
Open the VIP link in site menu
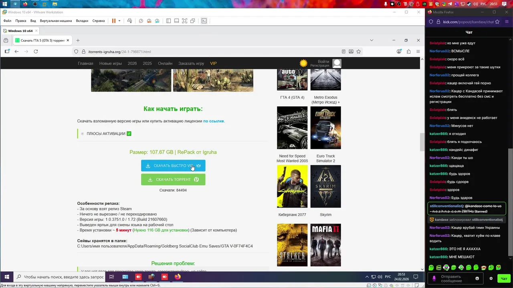pos(213,64)
